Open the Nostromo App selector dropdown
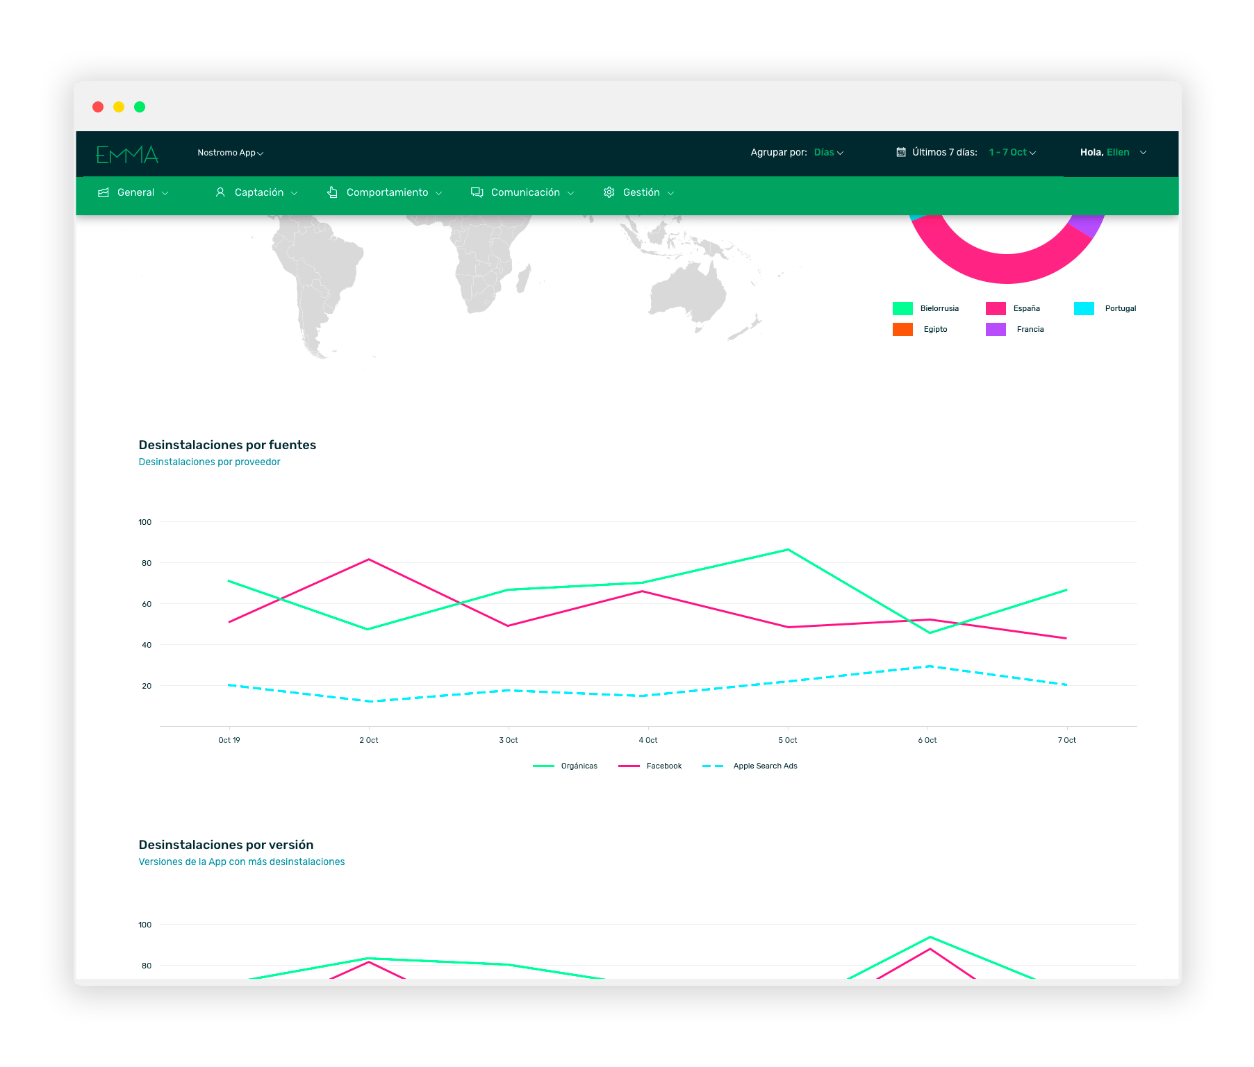 click(230, 153)
